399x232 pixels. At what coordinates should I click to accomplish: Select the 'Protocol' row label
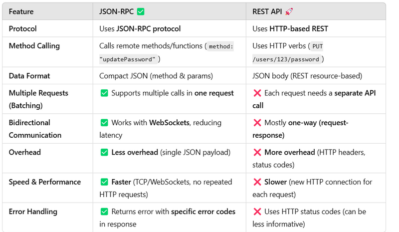[x=22, y=28]
